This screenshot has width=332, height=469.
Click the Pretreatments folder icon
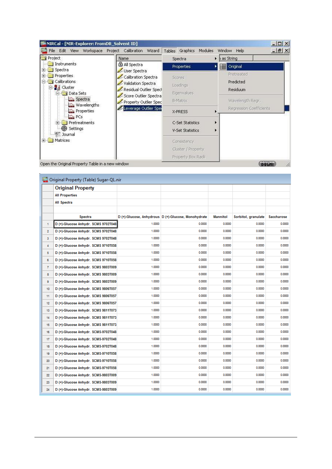[x=64, y=123]
